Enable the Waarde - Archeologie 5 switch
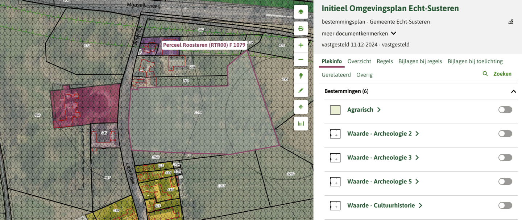The width and height of the screenshot is (522, 220). 505,182
